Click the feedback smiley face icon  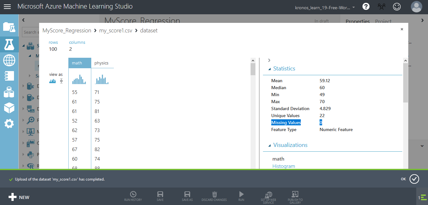point(397,7)
